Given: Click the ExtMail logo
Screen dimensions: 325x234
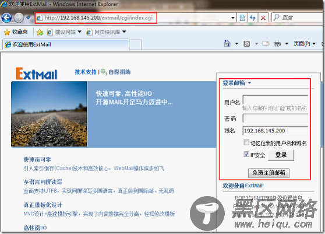Looking at the screenshot, I should (x=37, y=74).
